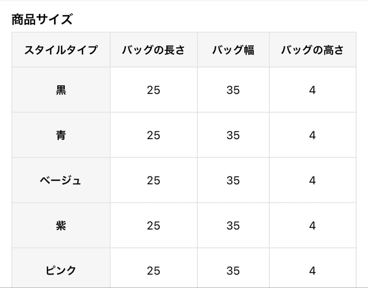Click the length value 25 in 青 row
Image resolution: width=368 pixels, height=288 pixels.
tap(153, 135)
